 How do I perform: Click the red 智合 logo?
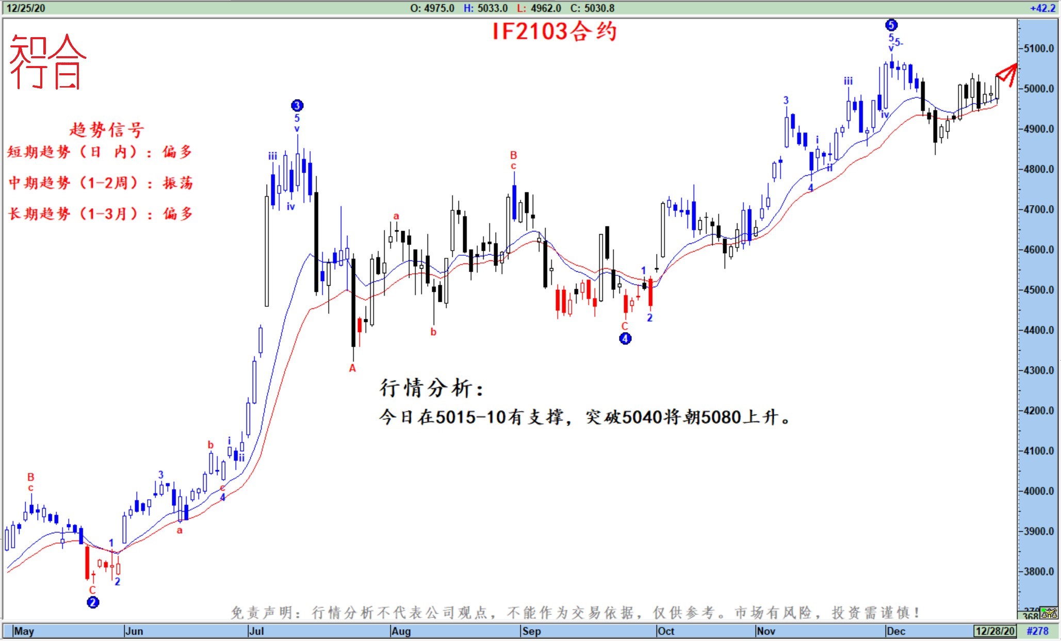point(47,62)
